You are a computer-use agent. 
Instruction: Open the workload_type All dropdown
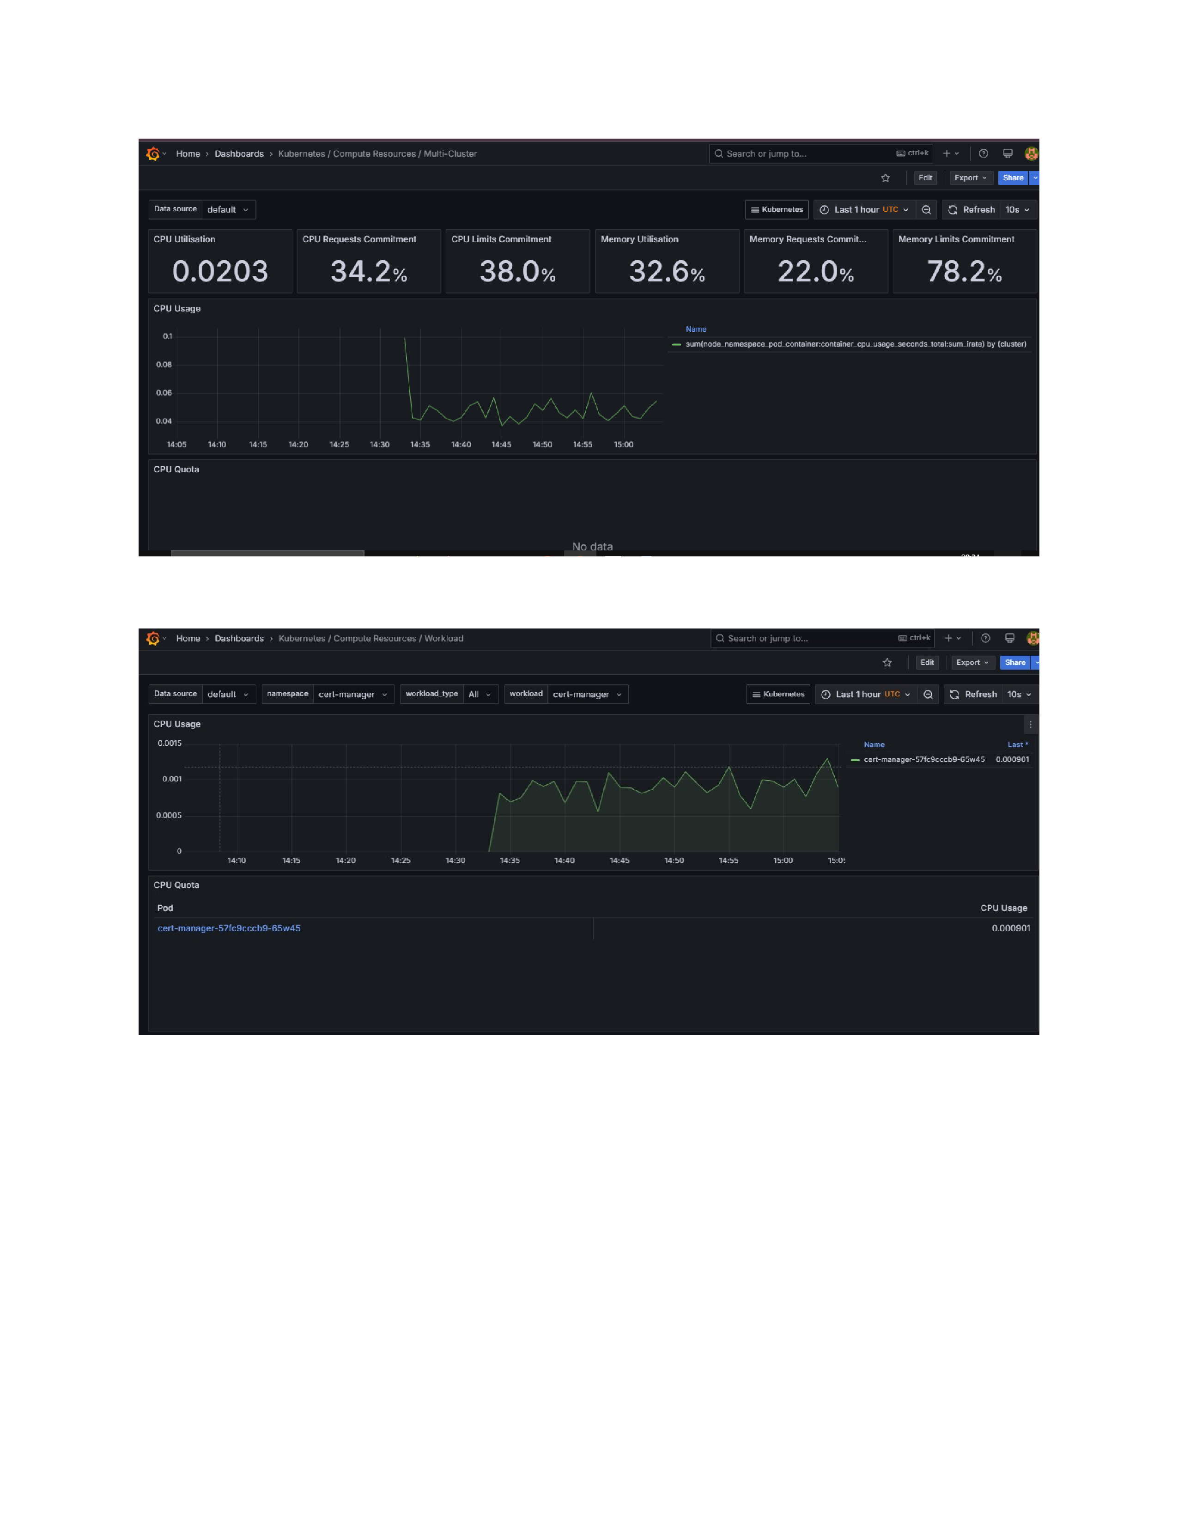[480, 694]
